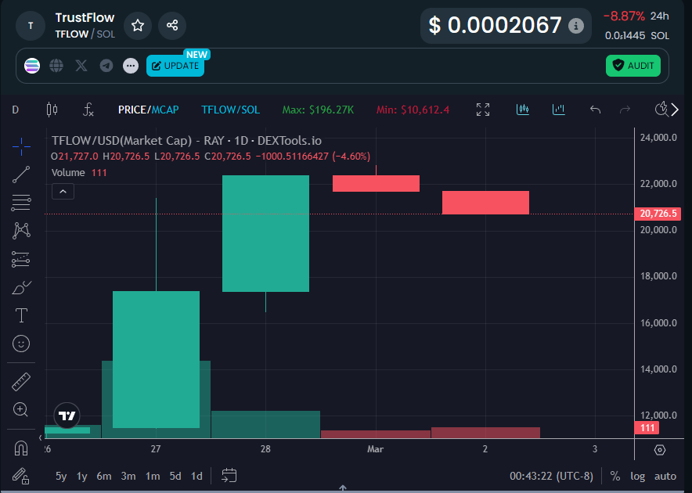The height and width of the screenshot is (493, 692).
Task: Open the indicators fx menu
Action: [88, 110]
